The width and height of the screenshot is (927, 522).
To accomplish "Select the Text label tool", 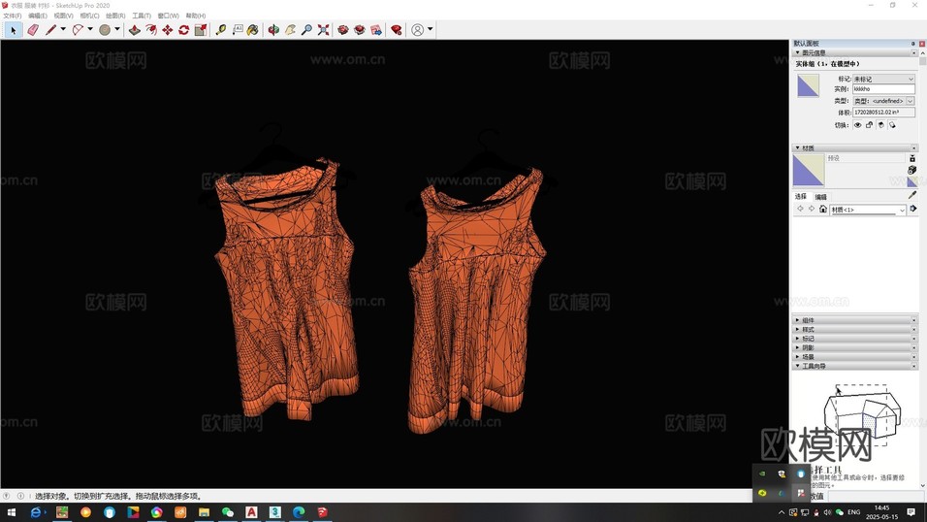I will 237,29.
